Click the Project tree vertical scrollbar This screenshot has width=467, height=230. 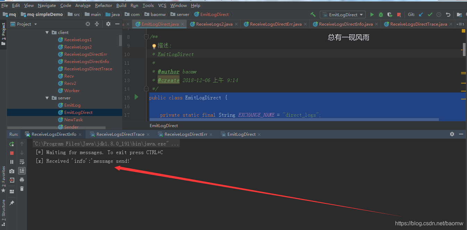tap(120, 40)
